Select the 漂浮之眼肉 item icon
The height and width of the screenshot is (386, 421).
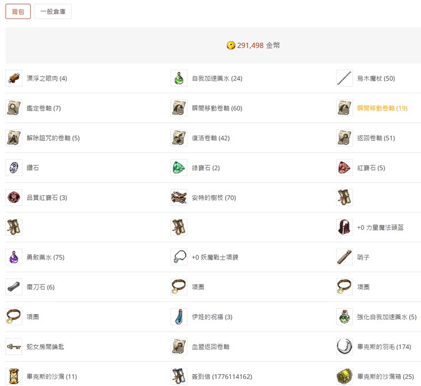point(14,79)
